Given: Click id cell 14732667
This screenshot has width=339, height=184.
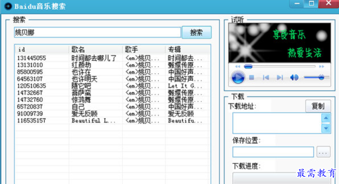Looking at the screenshot, I should (x=30, y=93).
